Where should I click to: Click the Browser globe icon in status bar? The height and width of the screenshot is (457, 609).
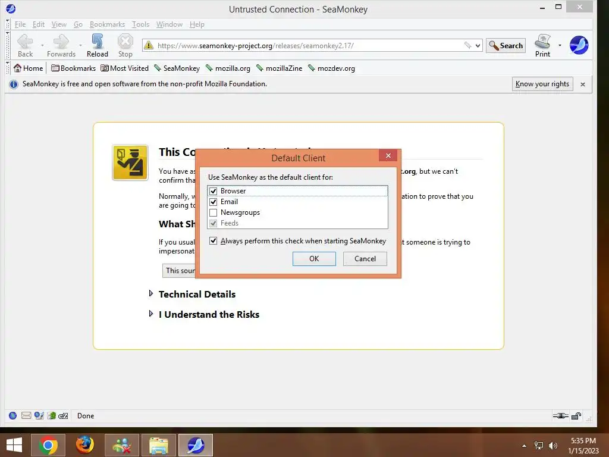13,416
